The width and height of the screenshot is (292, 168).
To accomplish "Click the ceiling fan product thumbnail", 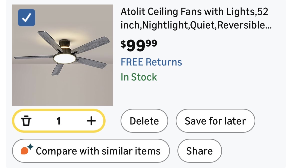I will pyautogui.click(x=62, y=55).
